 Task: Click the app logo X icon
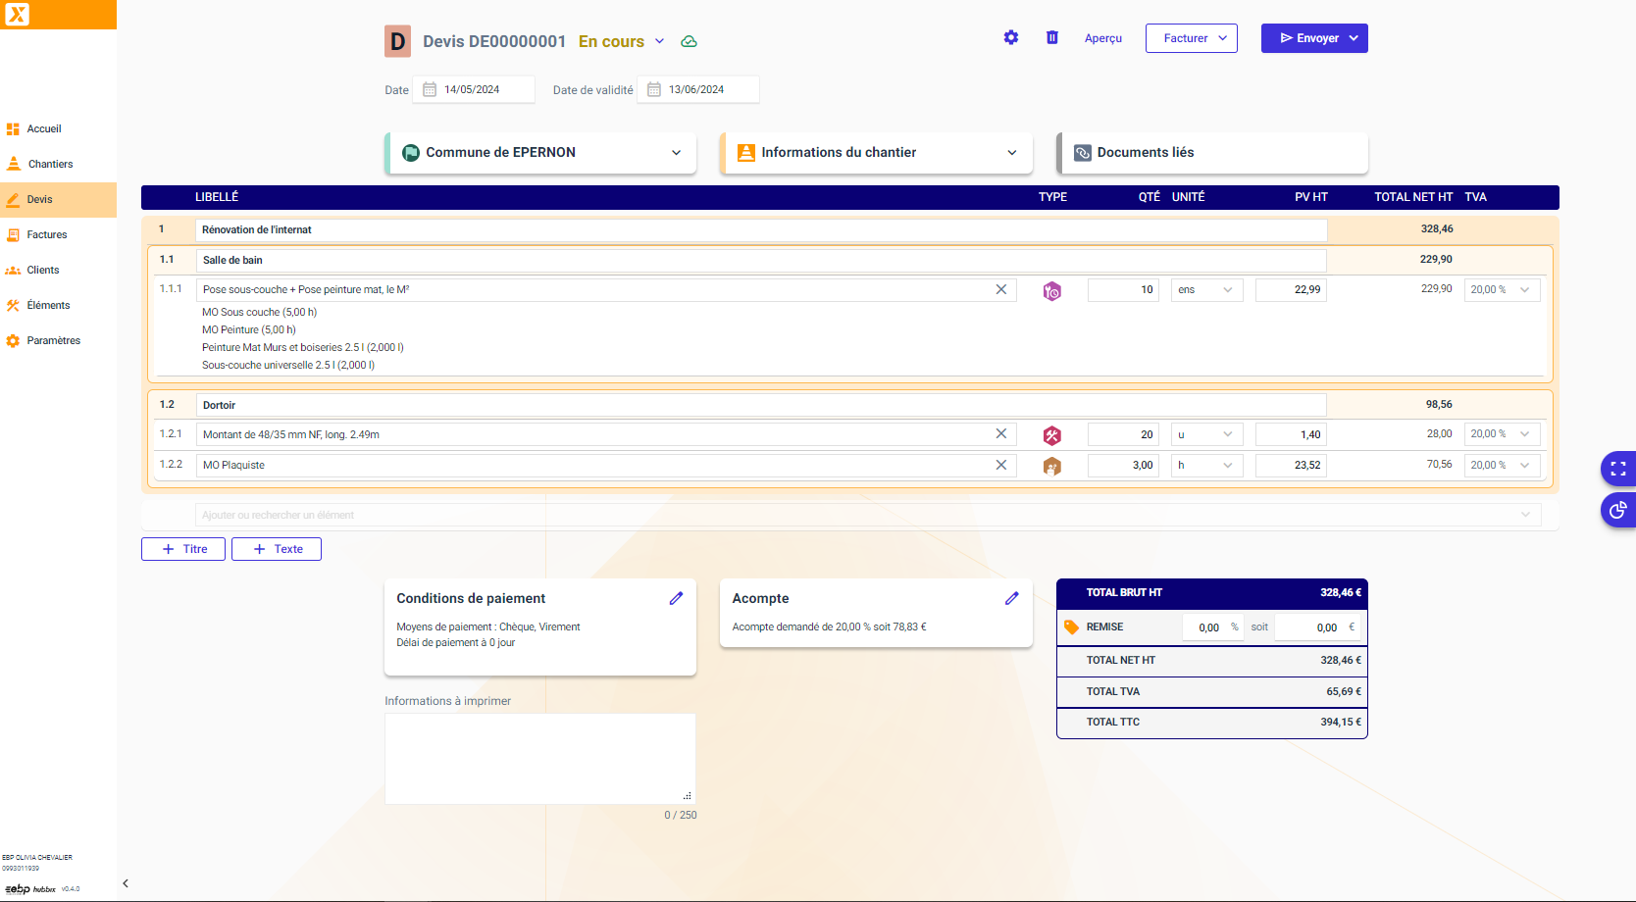(x=18, y=14)
